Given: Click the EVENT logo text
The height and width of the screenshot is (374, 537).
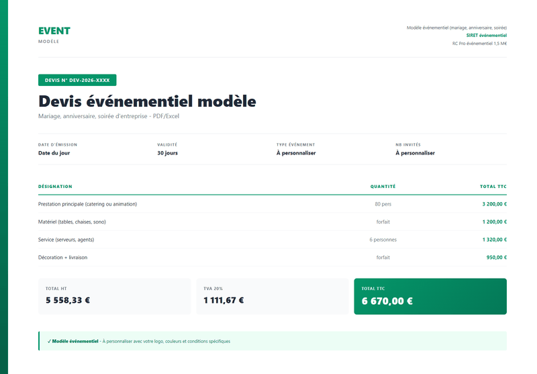Looking at the screenshot, I should 54,31.
